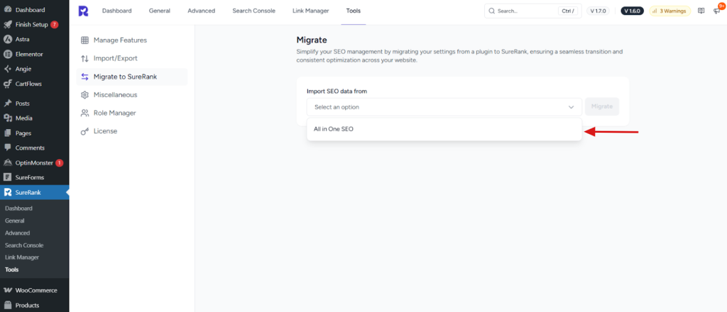Focus the Search input field
The width and height of the screenshot is (727, 312).
pyautogui.click(x=525, y=11)
